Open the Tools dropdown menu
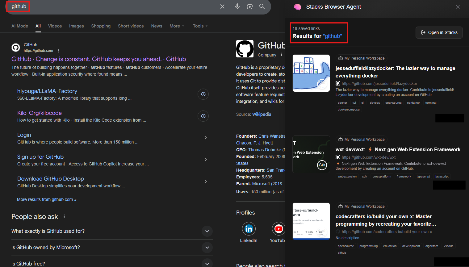The height and width of the screenshot is (267, 469). pyautogui.click(x=200, y=26)
